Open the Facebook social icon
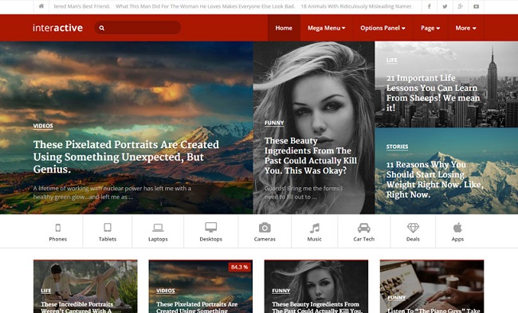 [429, 6]
